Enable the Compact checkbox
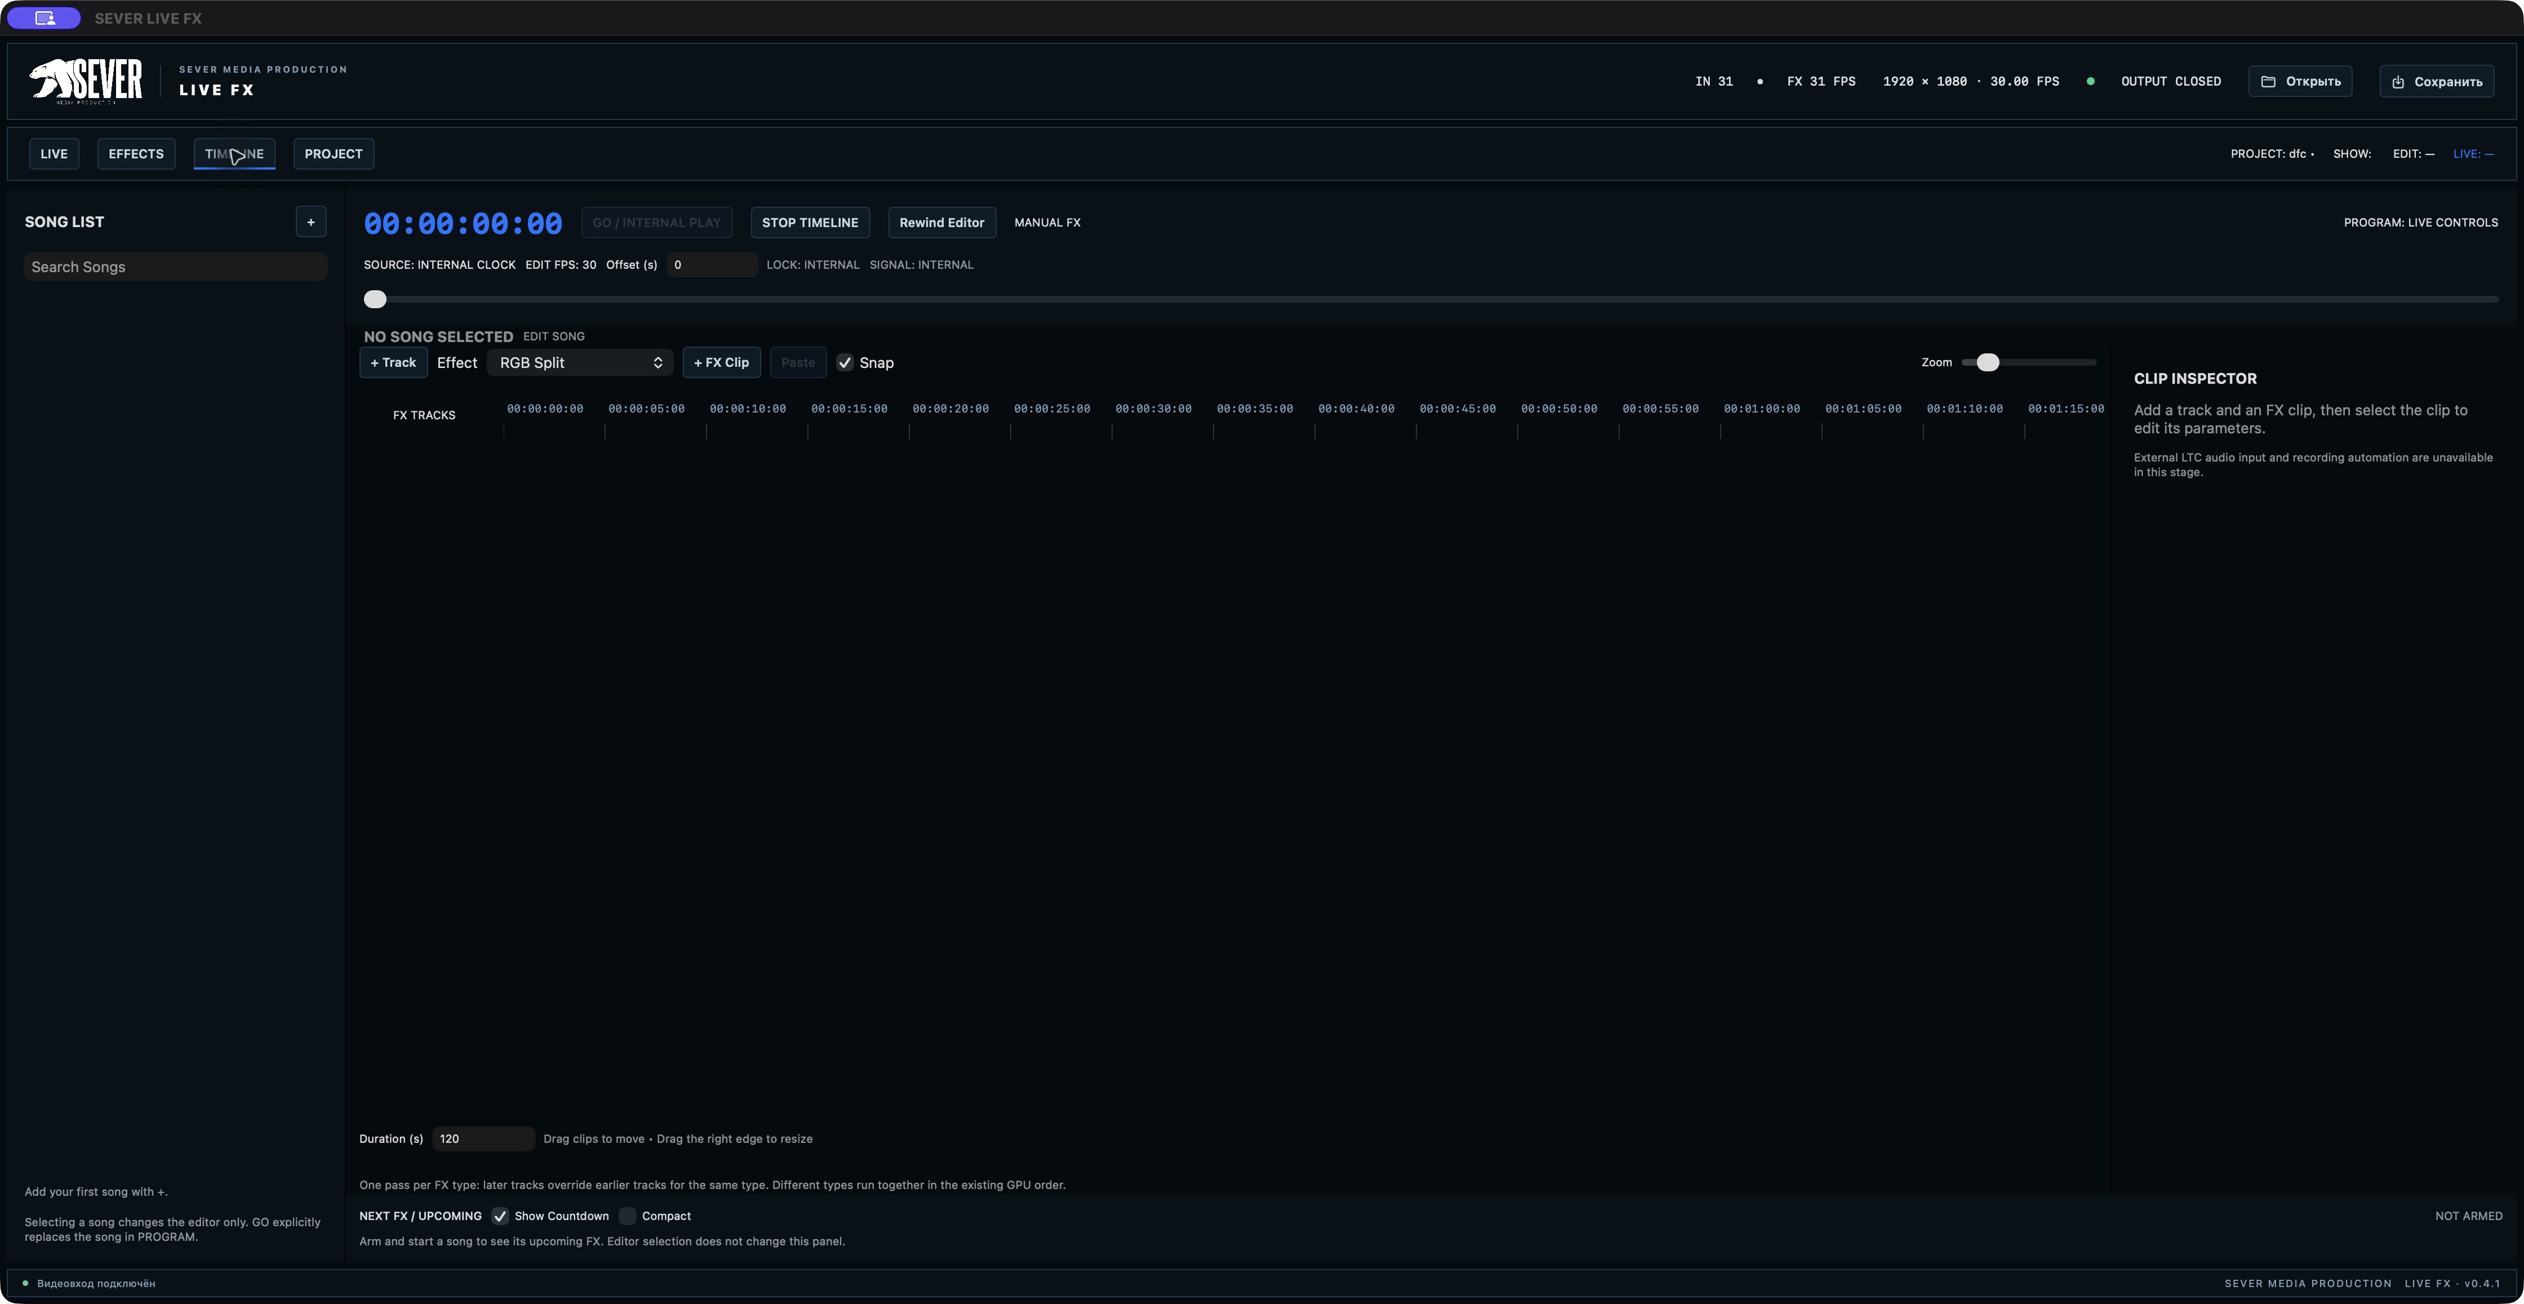This screenshot has height=1304, width=2524. (x=628, y=1216)
